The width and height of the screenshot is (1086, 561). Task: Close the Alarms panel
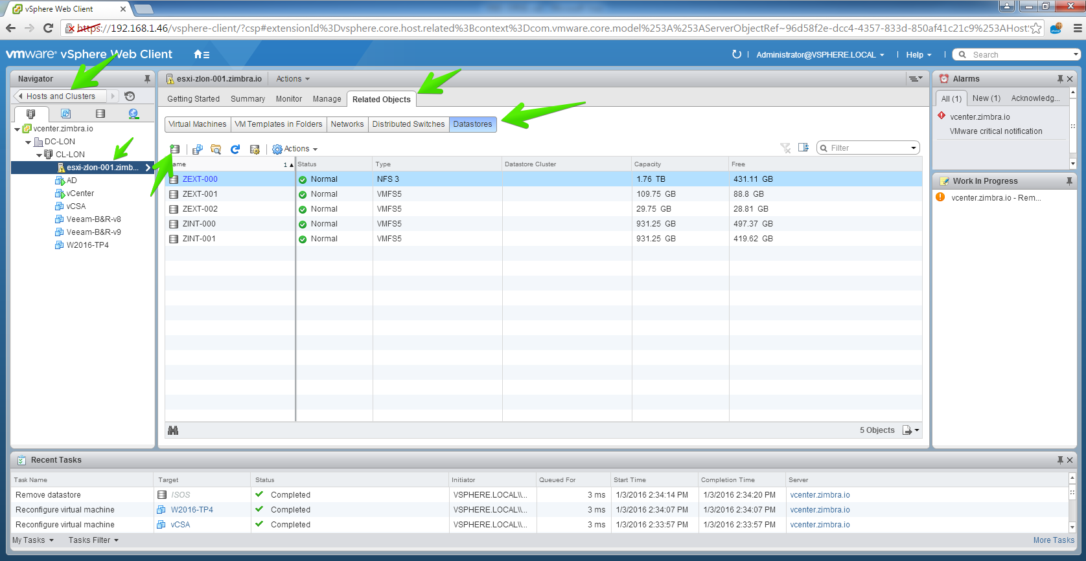tap(1070, 79)
